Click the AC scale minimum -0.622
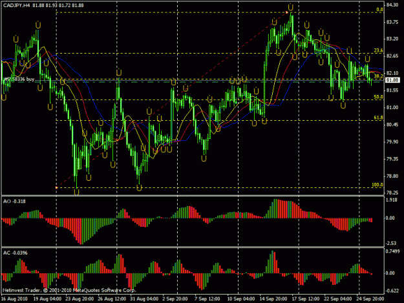 (x=392, y=291)
